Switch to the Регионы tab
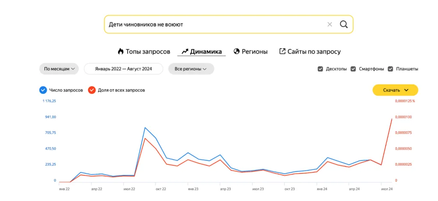438x201 pixels. [x=255, y=52]
